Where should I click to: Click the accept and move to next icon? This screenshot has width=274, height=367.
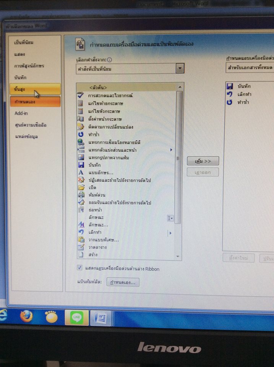click(81, 202)
